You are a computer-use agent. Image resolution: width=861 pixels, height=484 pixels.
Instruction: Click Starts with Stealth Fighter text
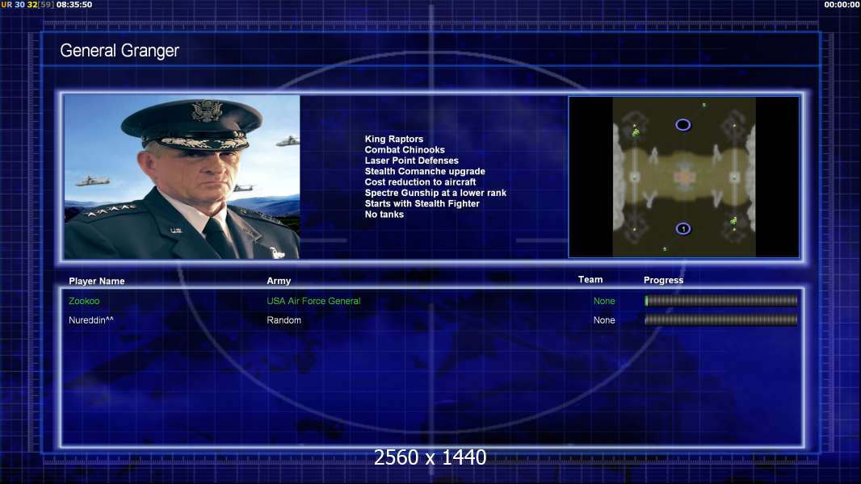point(422,203)
